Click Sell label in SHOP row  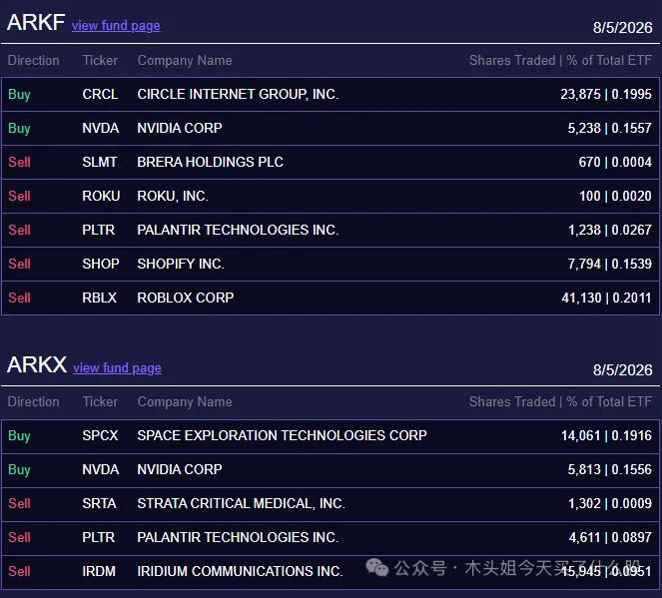(x=19, y=264)
